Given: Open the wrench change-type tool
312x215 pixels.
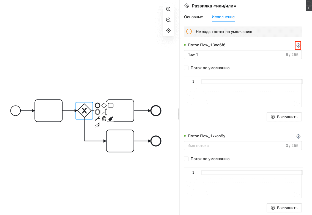Looking at the screenshot, I should tap(97, 119).
